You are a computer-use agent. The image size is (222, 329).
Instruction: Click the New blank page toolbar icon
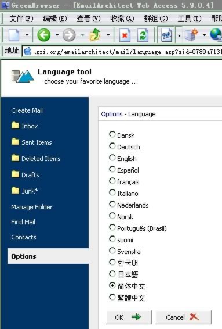coord(14,35)
